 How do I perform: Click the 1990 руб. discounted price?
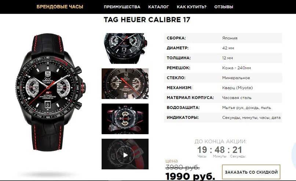click(190, 176)
